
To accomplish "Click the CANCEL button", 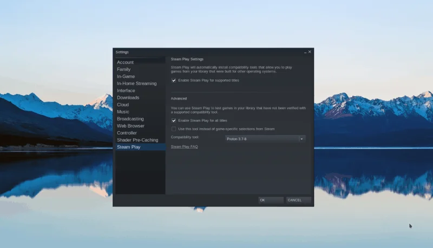I will (299, 200).
